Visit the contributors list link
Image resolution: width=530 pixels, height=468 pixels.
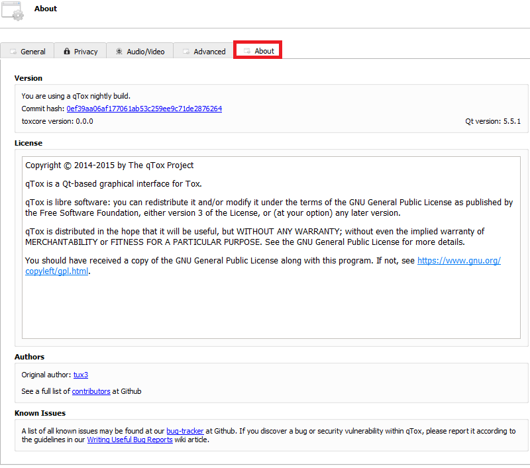(91, 391)
